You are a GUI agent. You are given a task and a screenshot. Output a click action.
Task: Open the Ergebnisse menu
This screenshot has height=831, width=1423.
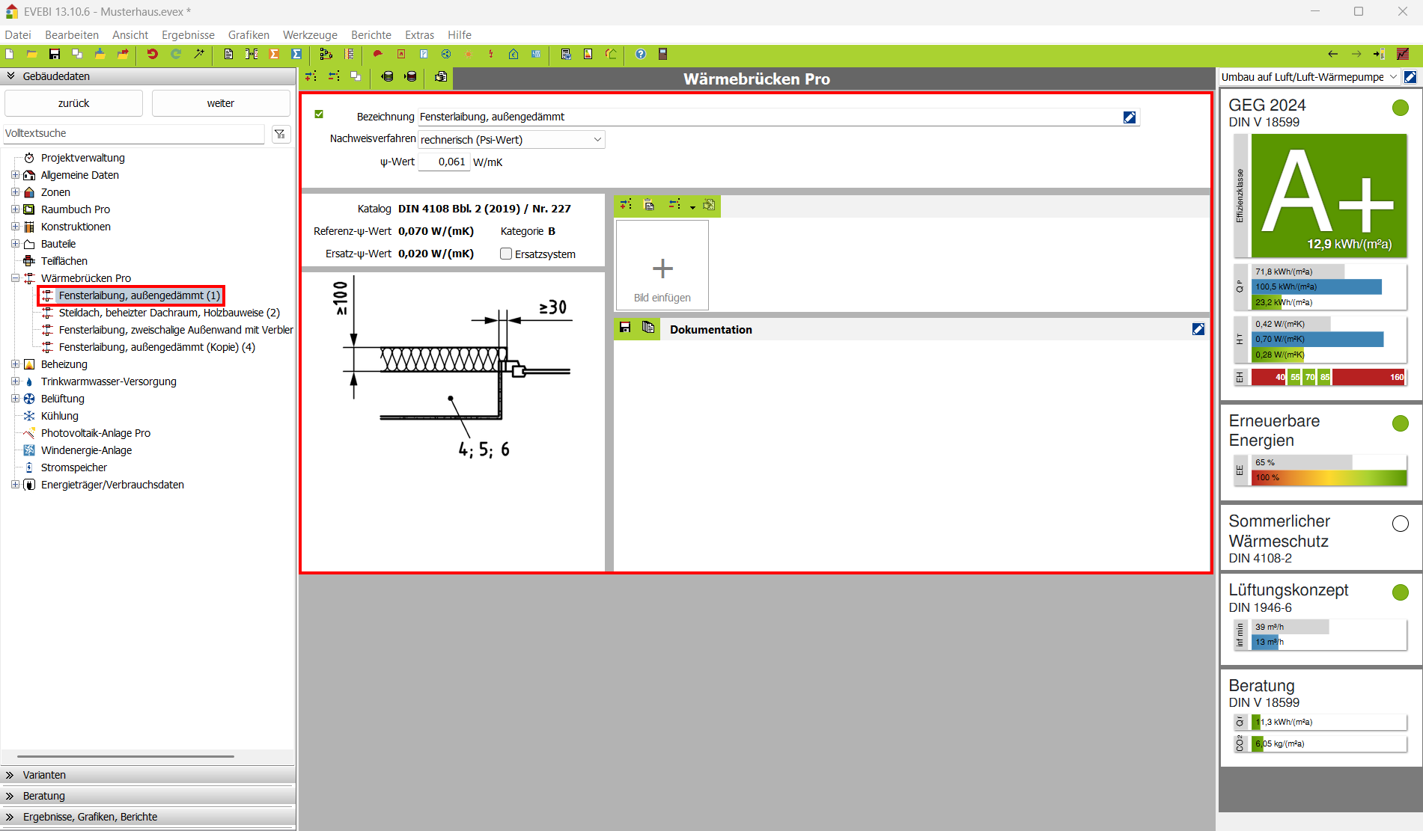[x=188, y=35]
